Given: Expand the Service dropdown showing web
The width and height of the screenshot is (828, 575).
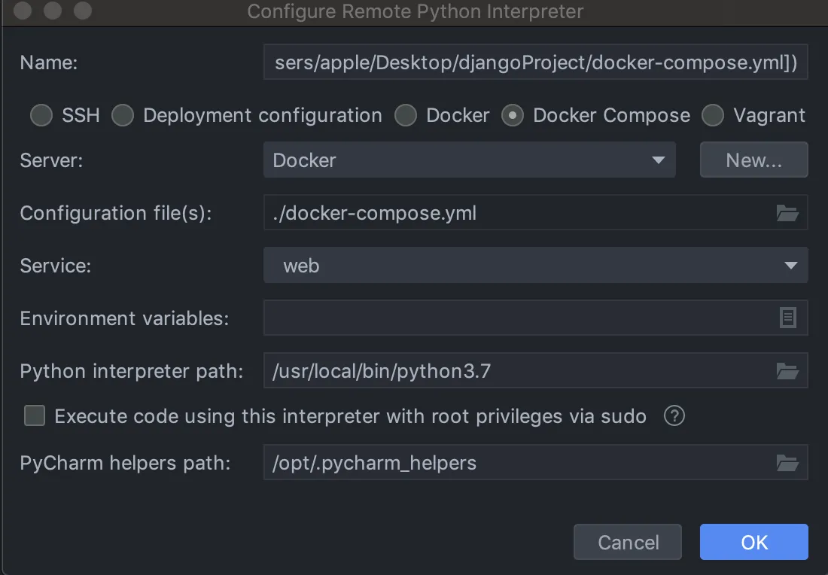Looking at the screenshot, I should pos(535,265).
